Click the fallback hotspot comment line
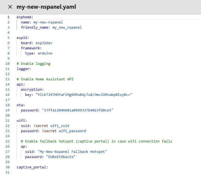Screen dimensions: 201x185 (96, 141)
